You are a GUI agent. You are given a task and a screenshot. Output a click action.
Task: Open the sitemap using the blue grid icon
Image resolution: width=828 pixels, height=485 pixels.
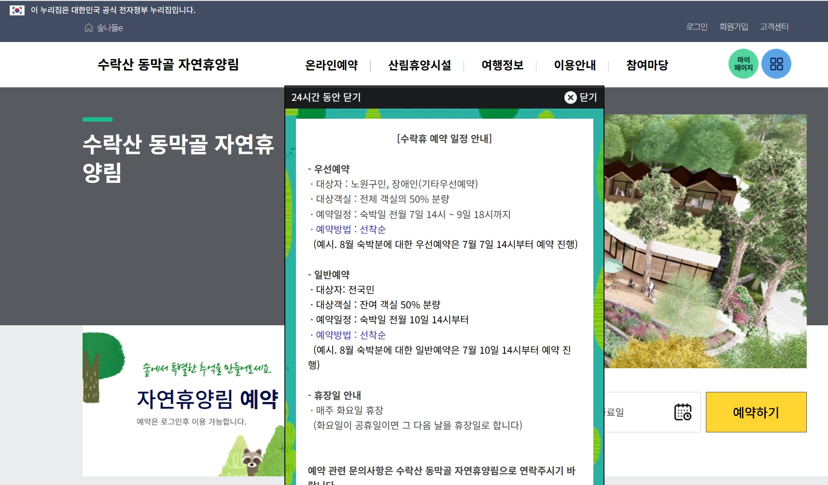coord(776,63)
